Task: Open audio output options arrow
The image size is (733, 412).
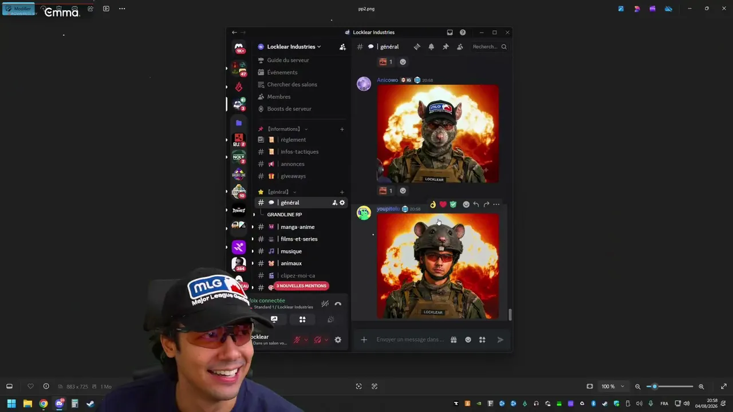Action: click(x=326, y=340)
